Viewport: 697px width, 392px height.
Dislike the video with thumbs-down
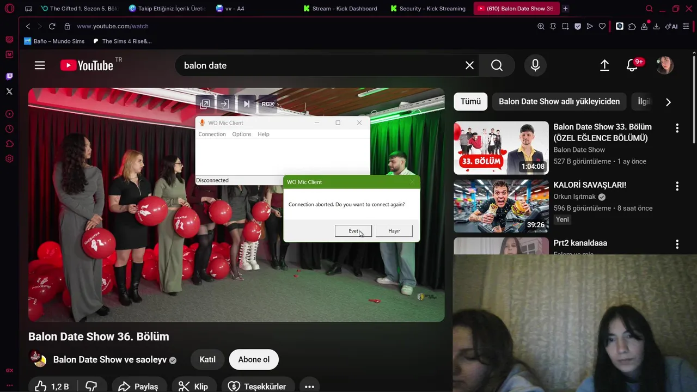coord(91,387)
